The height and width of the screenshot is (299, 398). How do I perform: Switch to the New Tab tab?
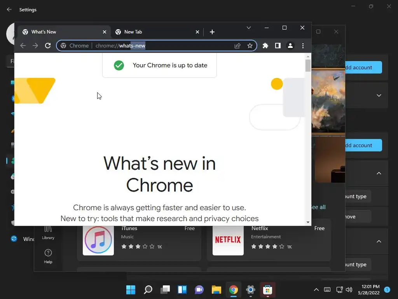157,32
